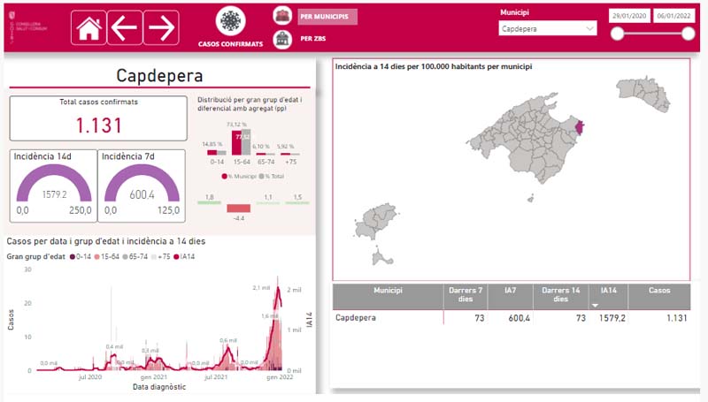Click the IA14 column sort arrow

pos(595,306)
